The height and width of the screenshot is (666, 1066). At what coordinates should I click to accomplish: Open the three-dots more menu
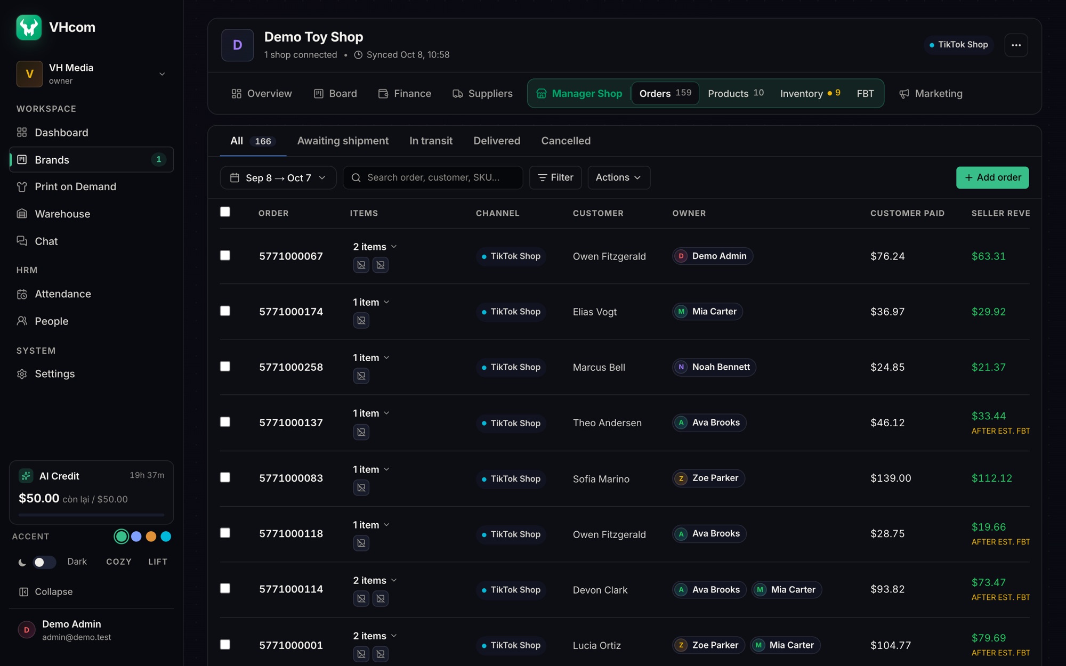click(x=1016, y=45)
